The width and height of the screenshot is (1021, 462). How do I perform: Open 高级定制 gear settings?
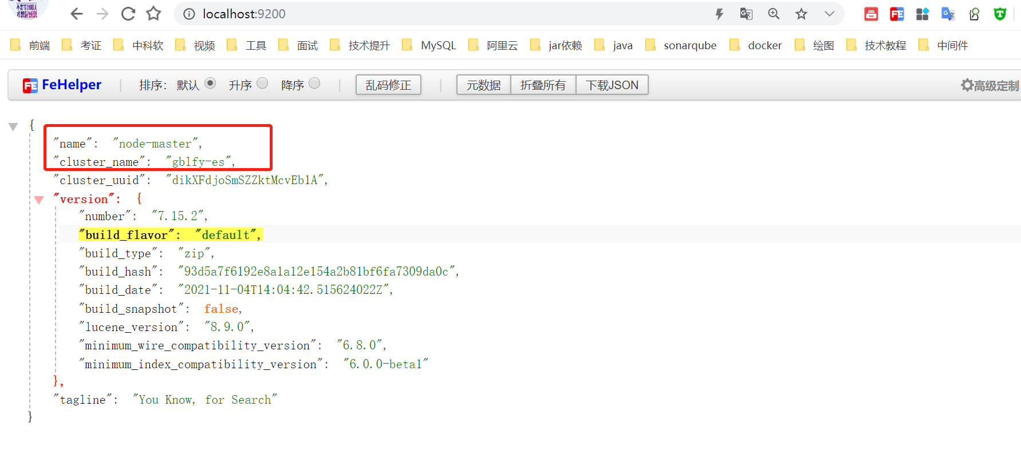[x=990, y=85]
